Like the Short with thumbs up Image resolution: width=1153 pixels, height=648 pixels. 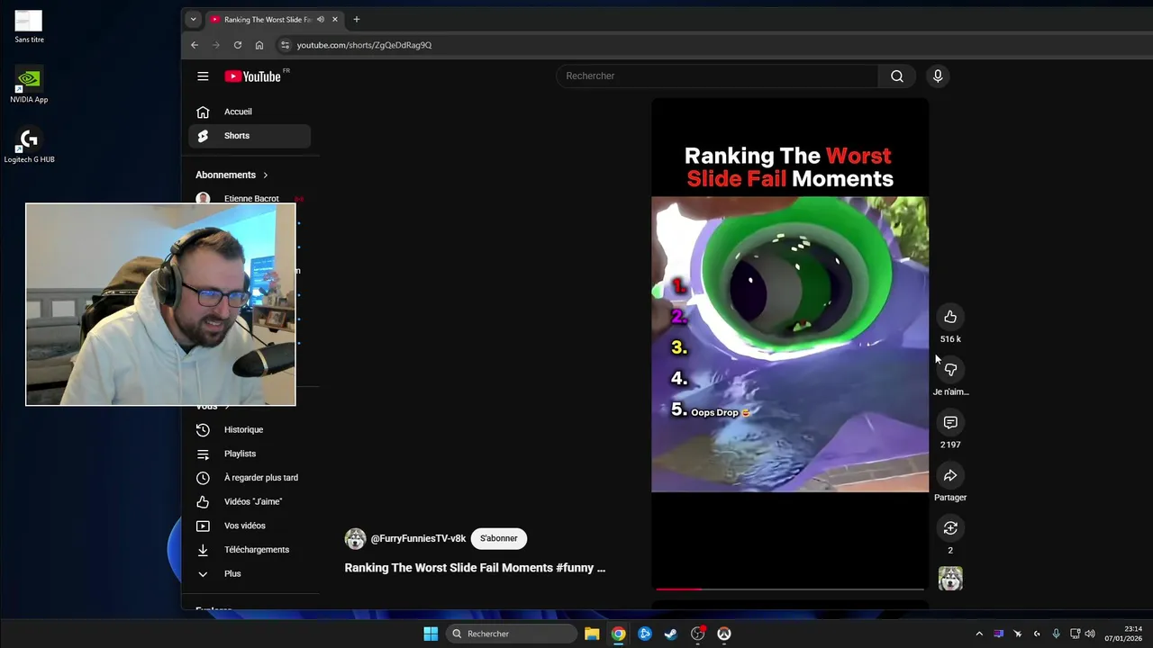tap(950, 317)
